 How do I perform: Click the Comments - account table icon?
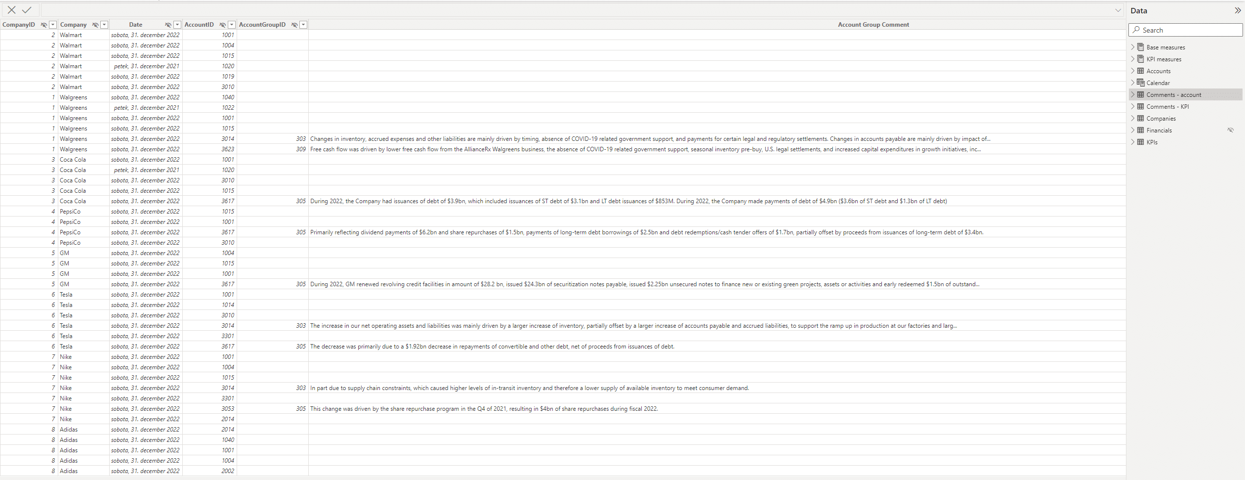[x=1140, y=94]
